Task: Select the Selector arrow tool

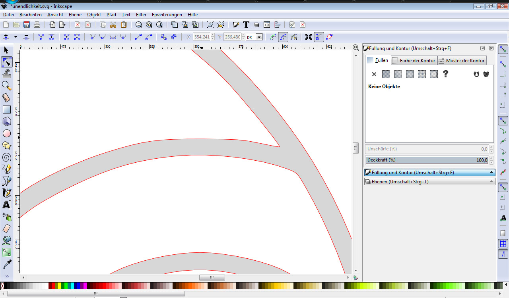Action: [x=6, y=50]
